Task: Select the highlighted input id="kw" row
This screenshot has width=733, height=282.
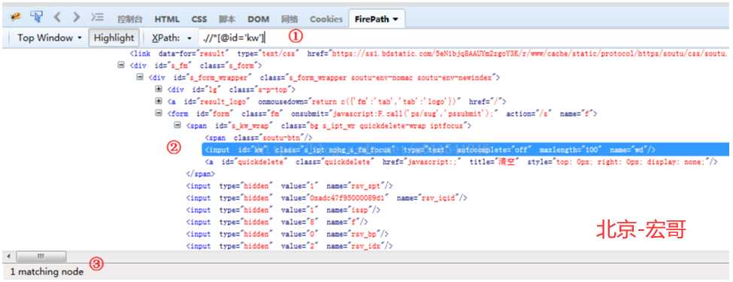Action: 465,150
